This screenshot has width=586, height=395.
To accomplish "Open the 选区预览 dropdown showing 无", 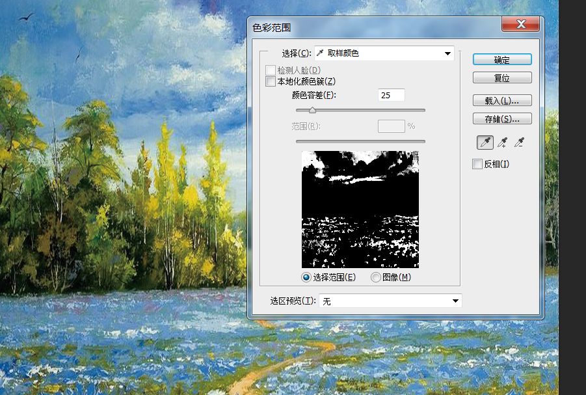I will pos(390,301).
